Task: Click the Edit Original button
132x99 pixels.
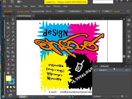Action: click(75, 11)
